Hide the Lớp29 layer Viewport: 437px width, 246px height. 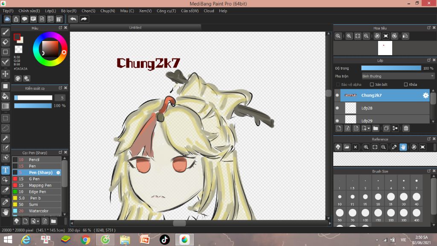coord(337,121)
